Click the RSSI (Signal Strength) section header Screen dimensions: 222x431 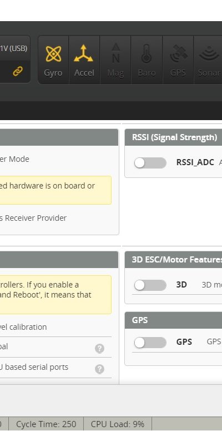[x=173, y=137]
